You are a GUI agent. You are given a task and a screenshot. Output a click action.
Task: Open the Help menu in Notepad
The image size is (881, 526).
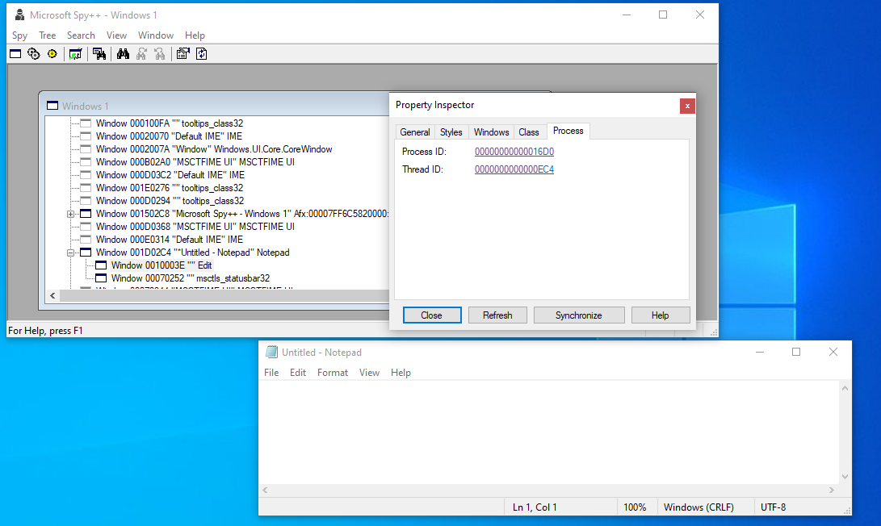pyautogui.click(x=401, y=373)
